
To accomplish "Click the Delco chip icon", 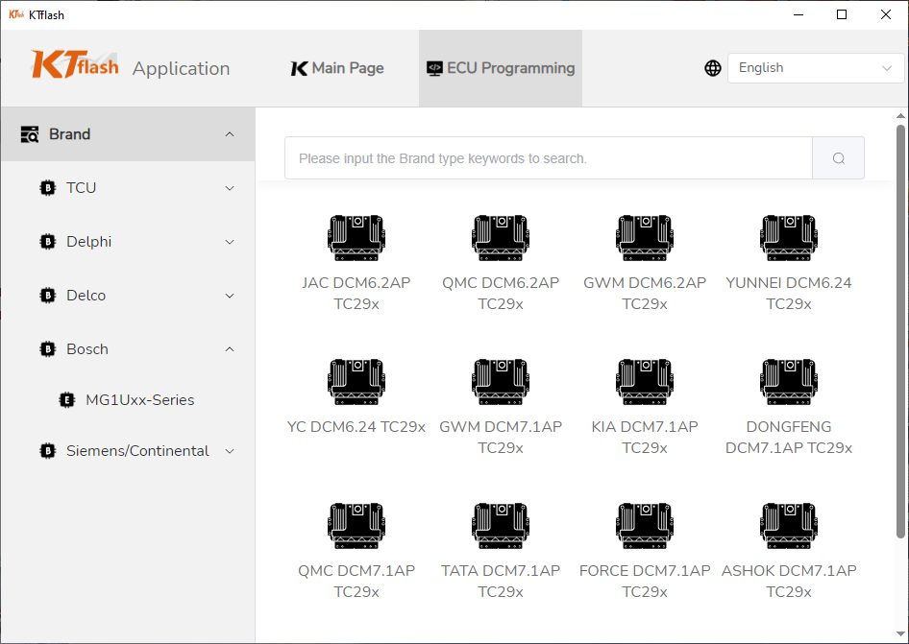I will coord(47,296).
